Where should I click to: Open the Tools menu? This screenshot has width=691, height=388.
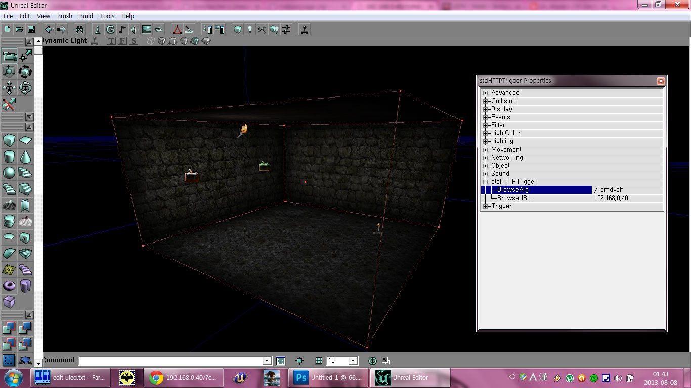(x=107, y=16)
